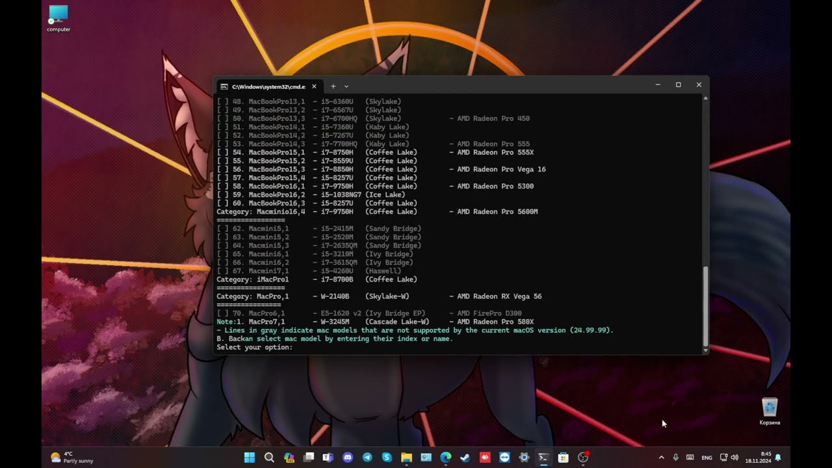This screenshot has width=832, height=468.
Task: Click the row '53. MacBookPro14,3'
Action: coord(373,144)
